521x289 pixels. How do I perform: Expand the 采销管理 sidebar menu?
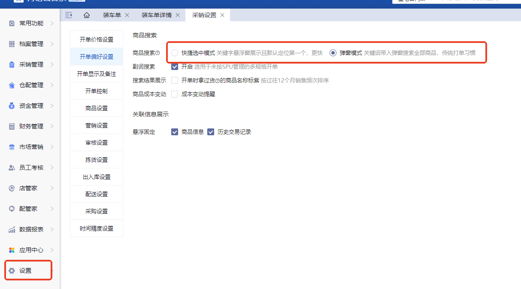(52, 64)
